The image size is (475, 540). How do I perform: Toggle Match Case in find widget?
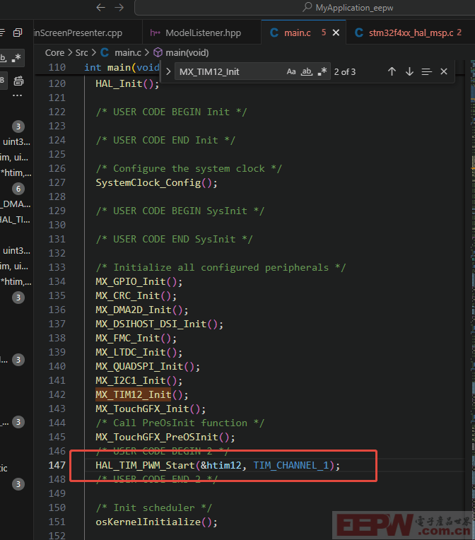[x=291, y=71]
